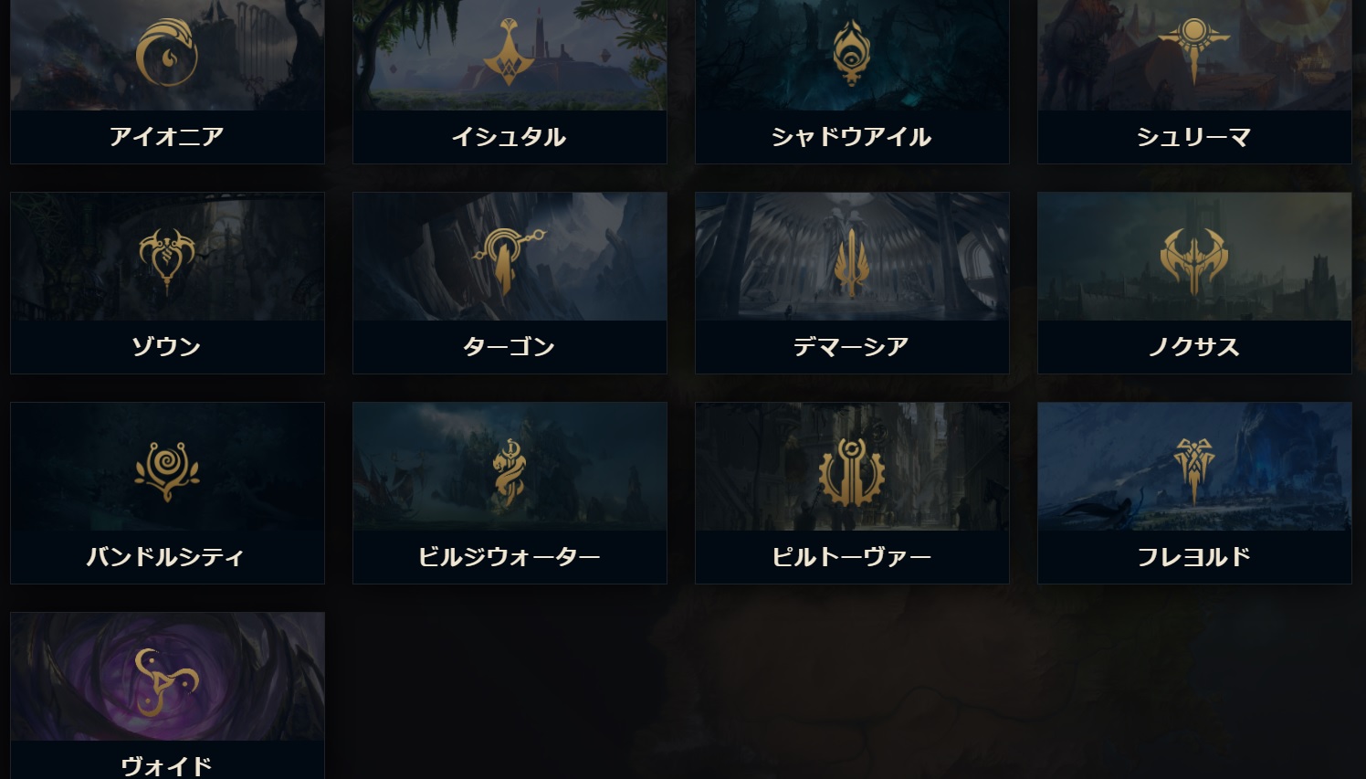Go to the ノクサス region label
This screenshot has height=779, width=1366.
[1194, 347]
